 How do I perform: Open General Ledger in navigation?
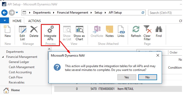[x=19, y=62]
